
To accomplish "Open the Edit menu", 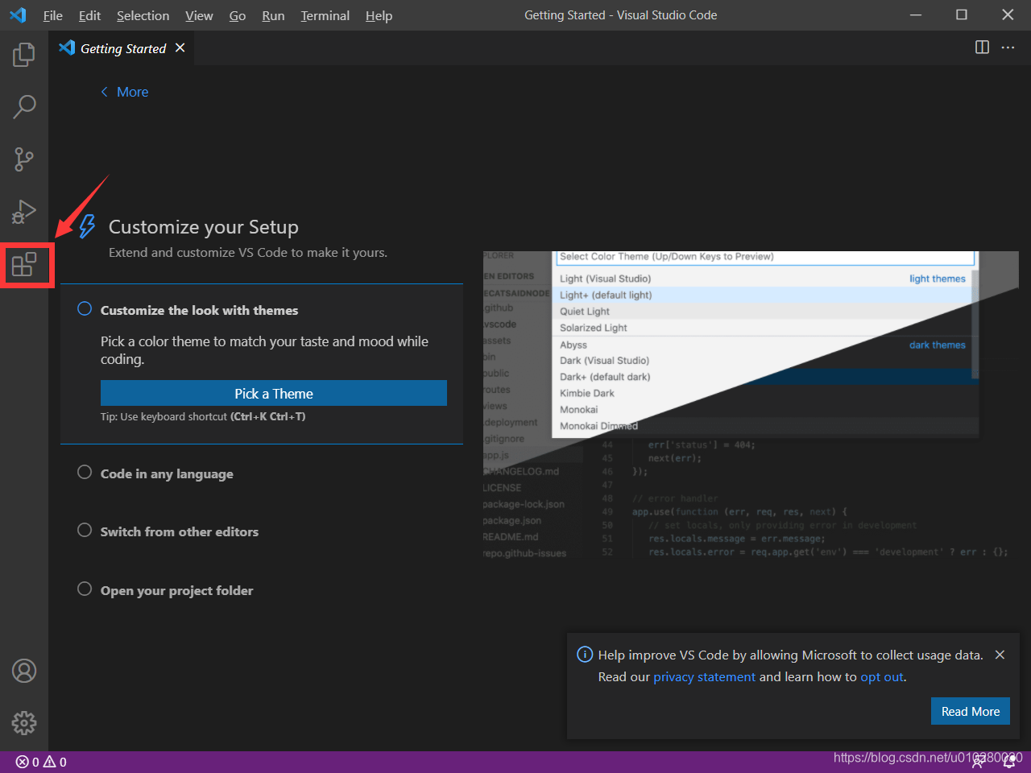I will pos(89,15).
